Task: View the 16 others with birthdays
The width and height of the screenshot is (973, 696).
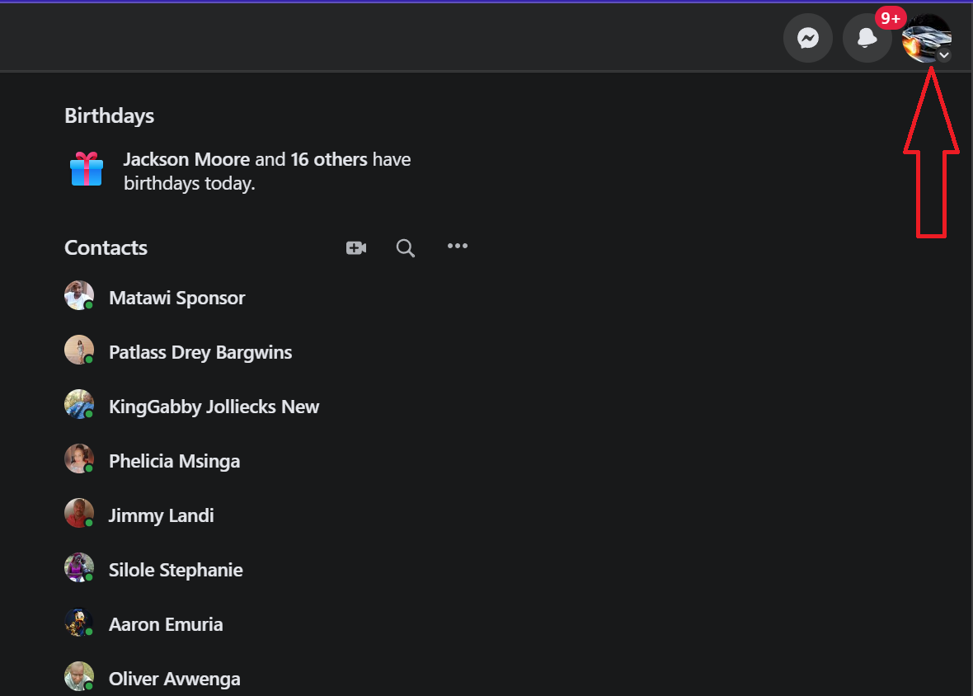Action: 328,159
